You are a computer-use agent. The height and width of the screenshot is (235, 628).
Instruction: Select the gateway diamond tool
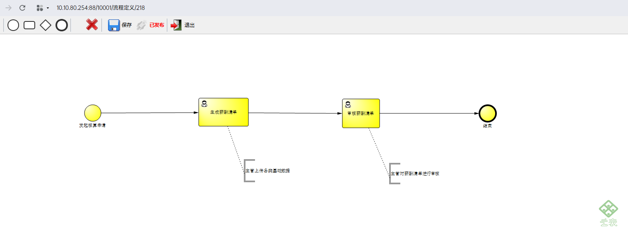point(45,25)
